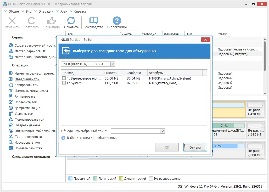The image size is (269, 192).
Task: Click the 87% partition usage bar
Action: click(x=228, y=146)
